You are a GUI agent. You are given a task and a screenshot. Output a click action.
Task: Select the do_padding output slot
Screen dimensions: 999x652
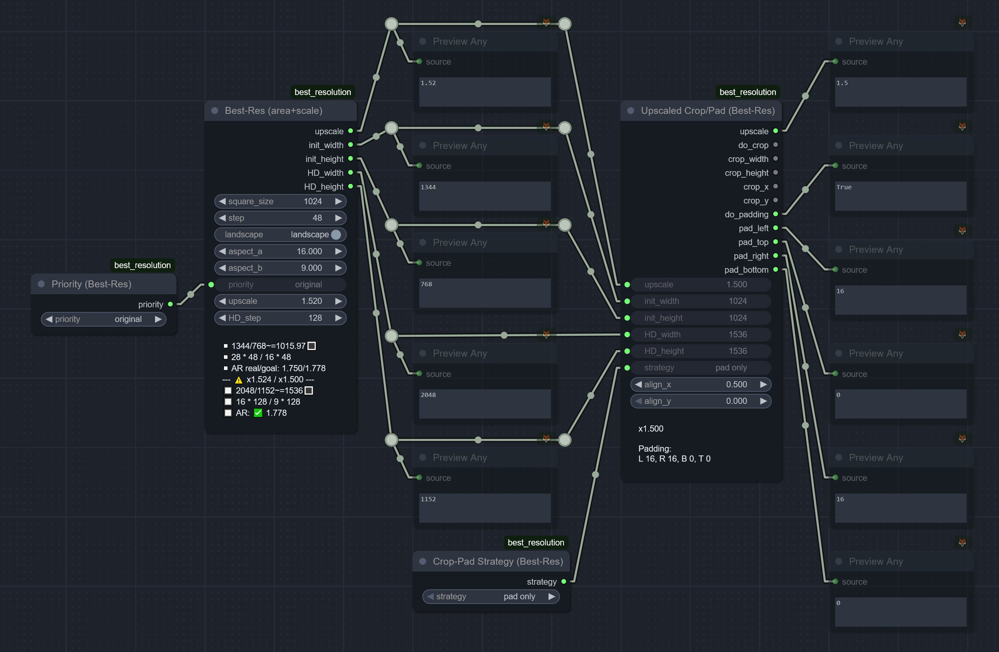(775, 214)
